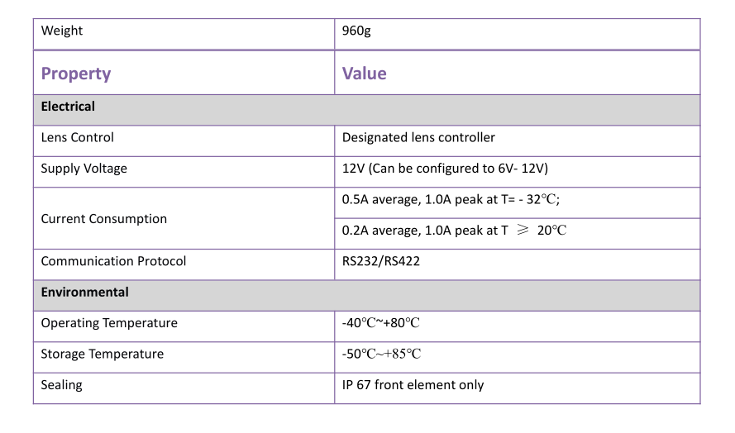This screenshot has height=433, width=735.
Task: Click the Storage Temperature label
Action: point(103,354)
